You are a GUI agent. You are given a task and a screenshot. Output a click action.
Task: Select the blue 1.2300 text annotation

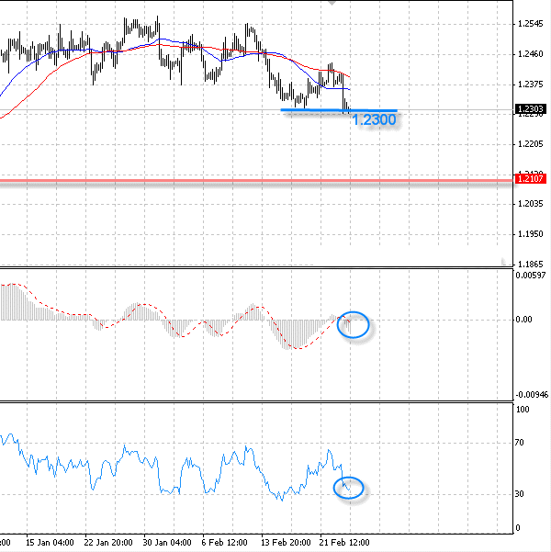(x=374, y=120)
